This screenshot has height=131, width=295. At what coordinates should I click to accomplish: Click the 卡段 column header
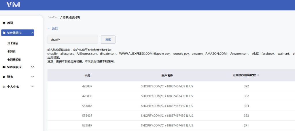coord(87,75)
